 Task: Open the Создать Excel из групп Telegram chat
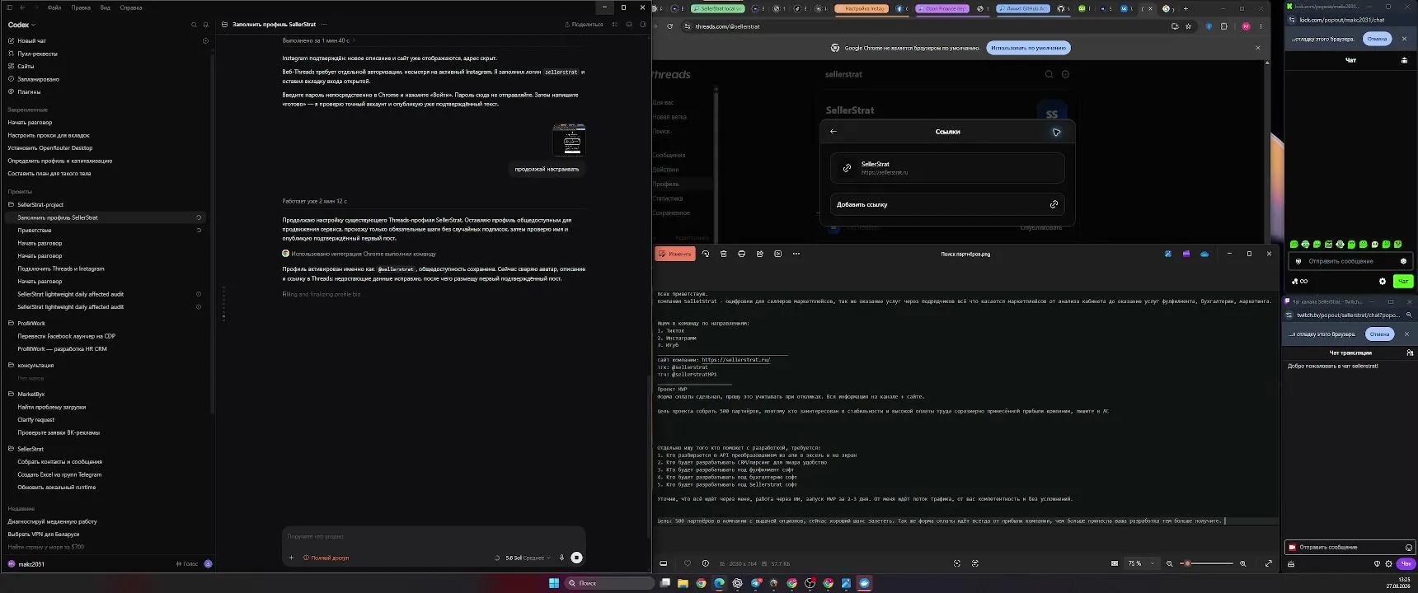tap(59, 474)
